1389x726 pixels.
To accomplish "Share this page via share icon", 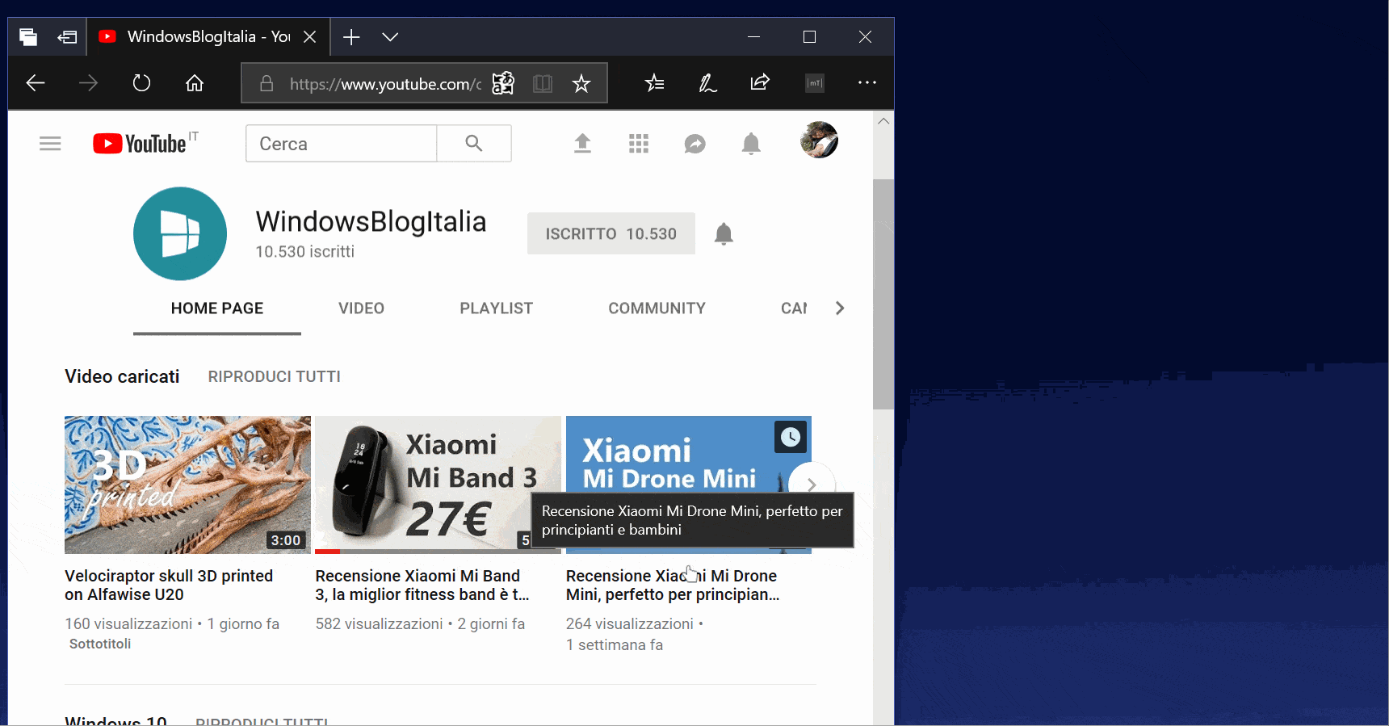I will tap(760, 82).
